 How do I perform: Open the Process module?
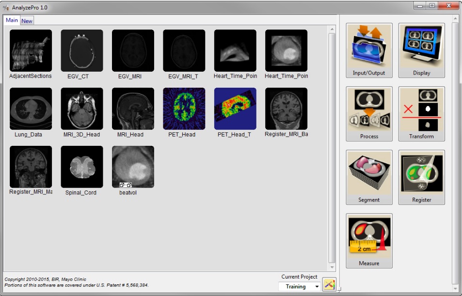tap(369, 113)
